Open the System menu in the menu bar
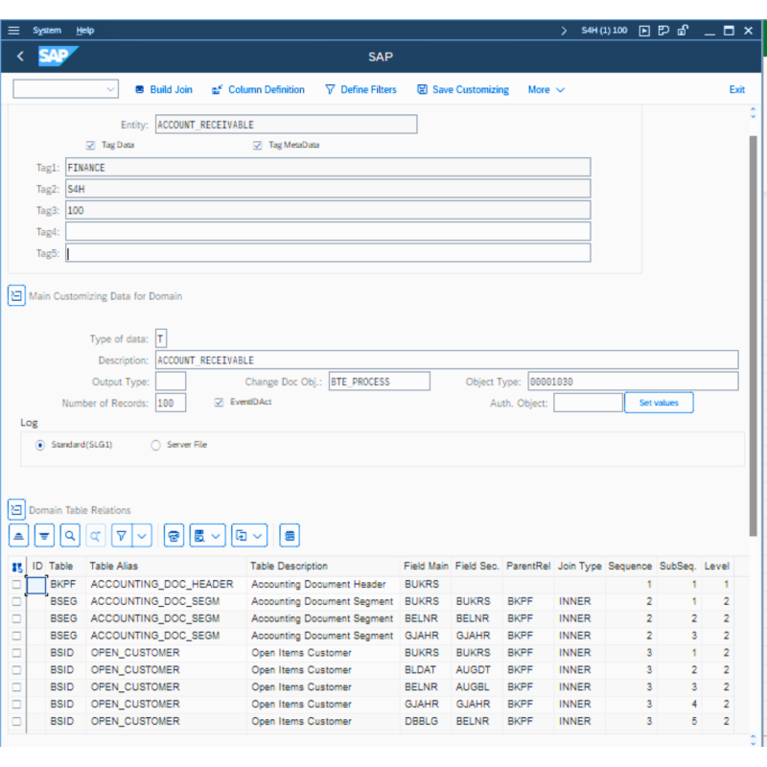The image size is (767, 767). point(47,30)
